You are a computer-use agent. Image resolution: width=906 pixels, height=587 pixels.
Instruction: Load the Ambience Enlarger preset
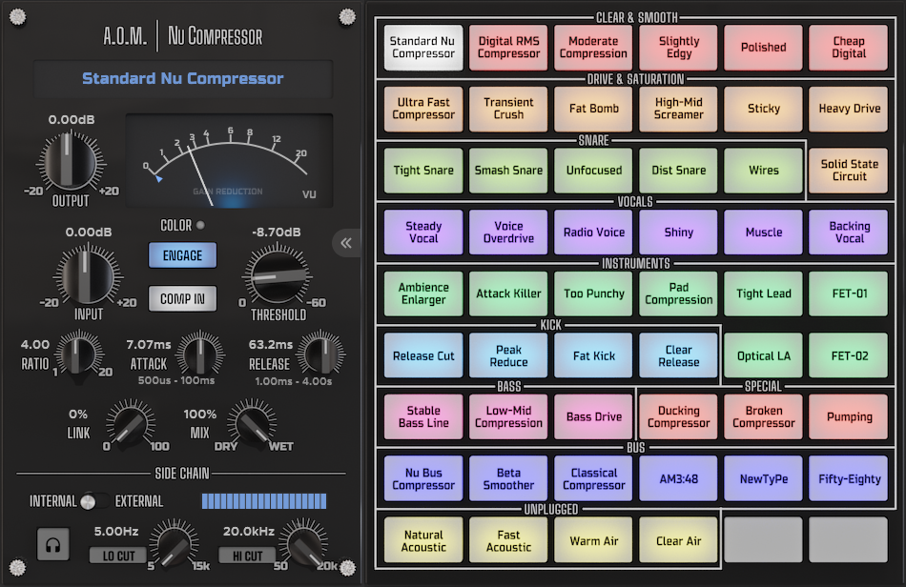[x=423, y=293]
